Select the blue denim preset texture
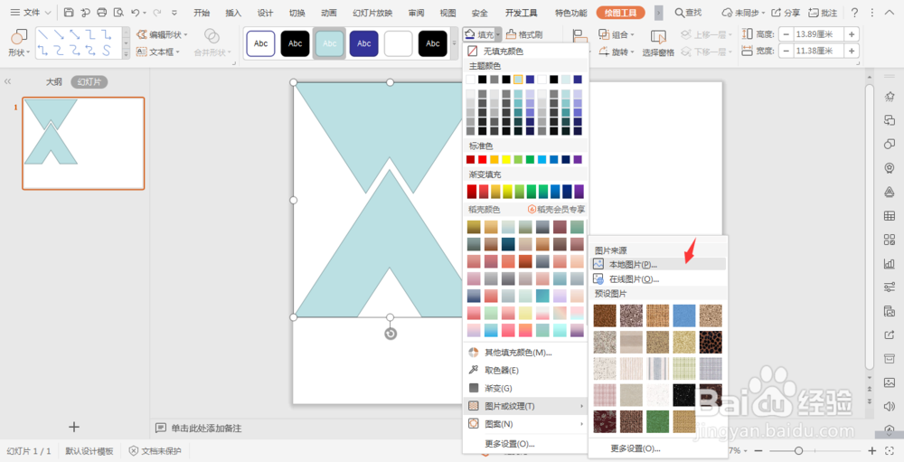904x462 pixels. [x=683, y=316]
